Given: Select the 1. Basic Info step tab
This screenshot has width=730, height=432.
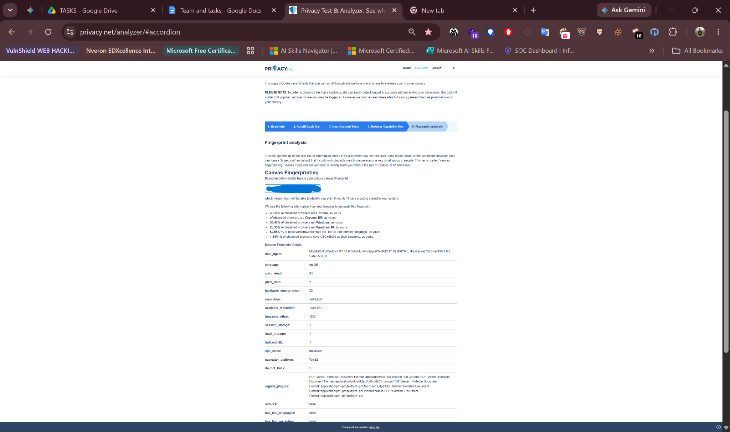Looking at the screenshot, I should [x=276, y=127].
